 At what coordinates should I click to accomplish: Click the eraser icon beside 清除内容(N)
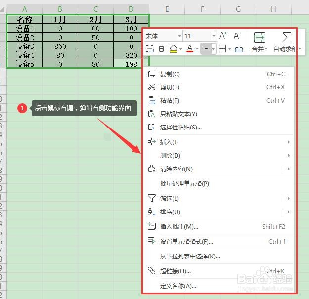[x=152, y=169]
